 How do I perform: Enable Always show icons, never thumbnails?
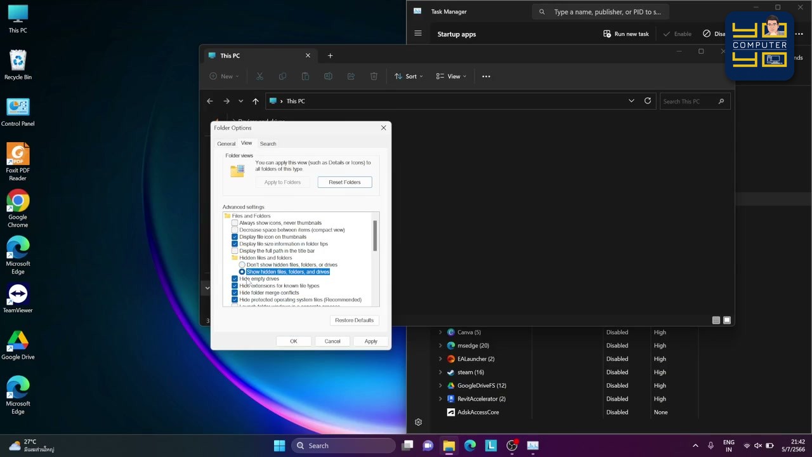click(x=235, y=223)
